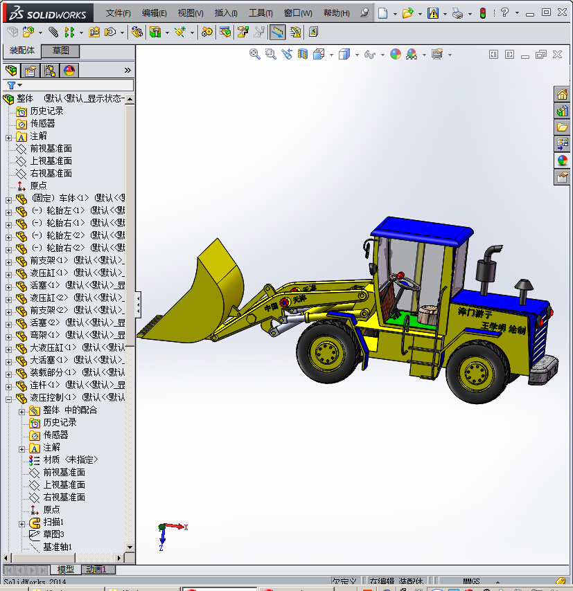The width and height of the screenshot is (573, 591).
Task: Click the Hide/Show Items glasses icon
Action: pyautogui.click(x=369, y=55)
